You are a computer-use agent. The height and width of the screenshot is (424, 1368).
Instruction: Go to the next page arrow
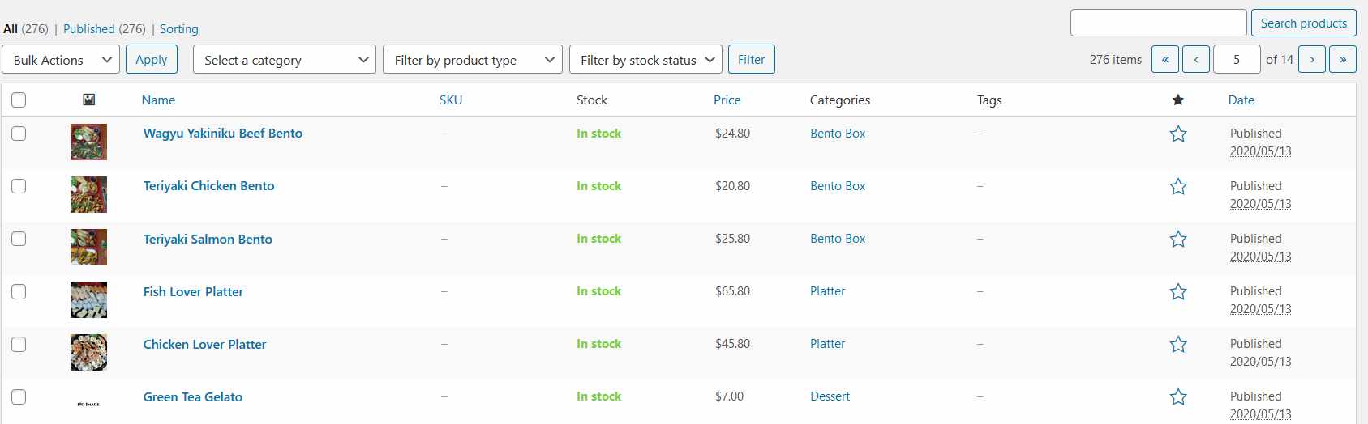coord(1311,59)
